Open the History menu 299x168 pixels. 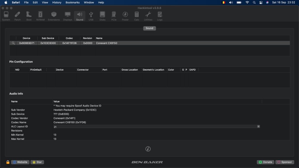pos(57,2)
